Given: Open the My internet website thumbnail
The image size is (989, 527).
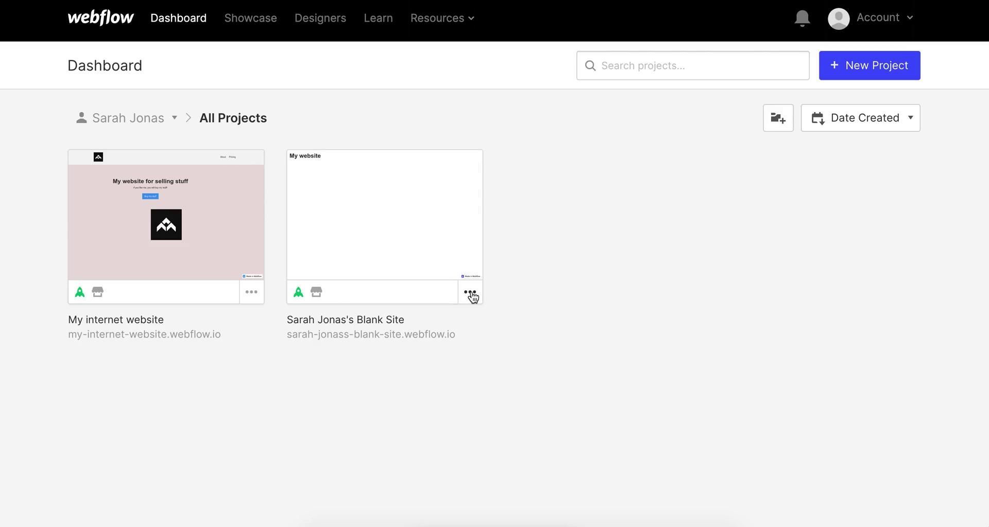Looking at the screenshot, I should coord(166,215).
